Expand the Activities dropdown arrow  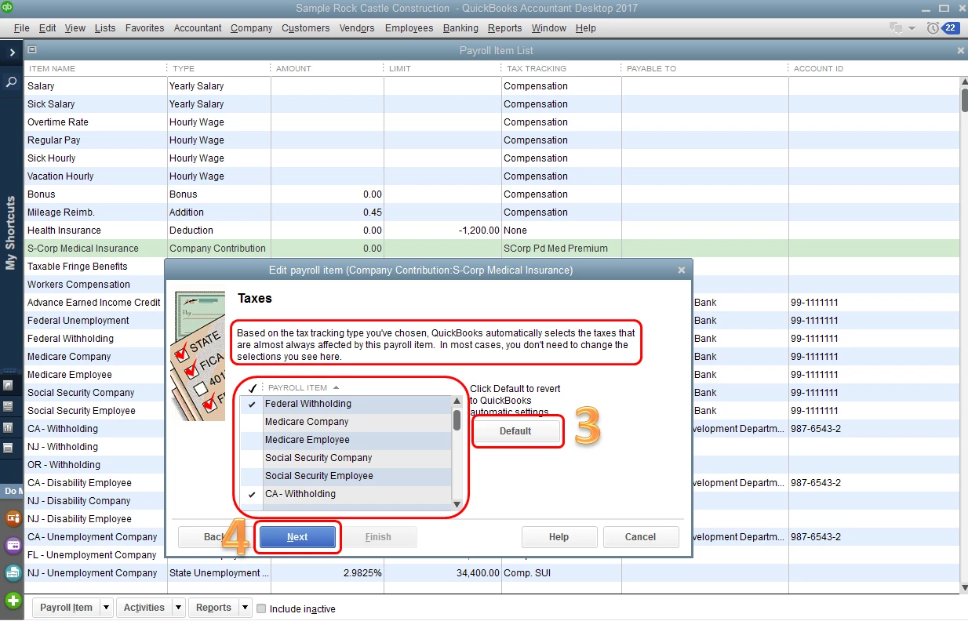point(179,608)
